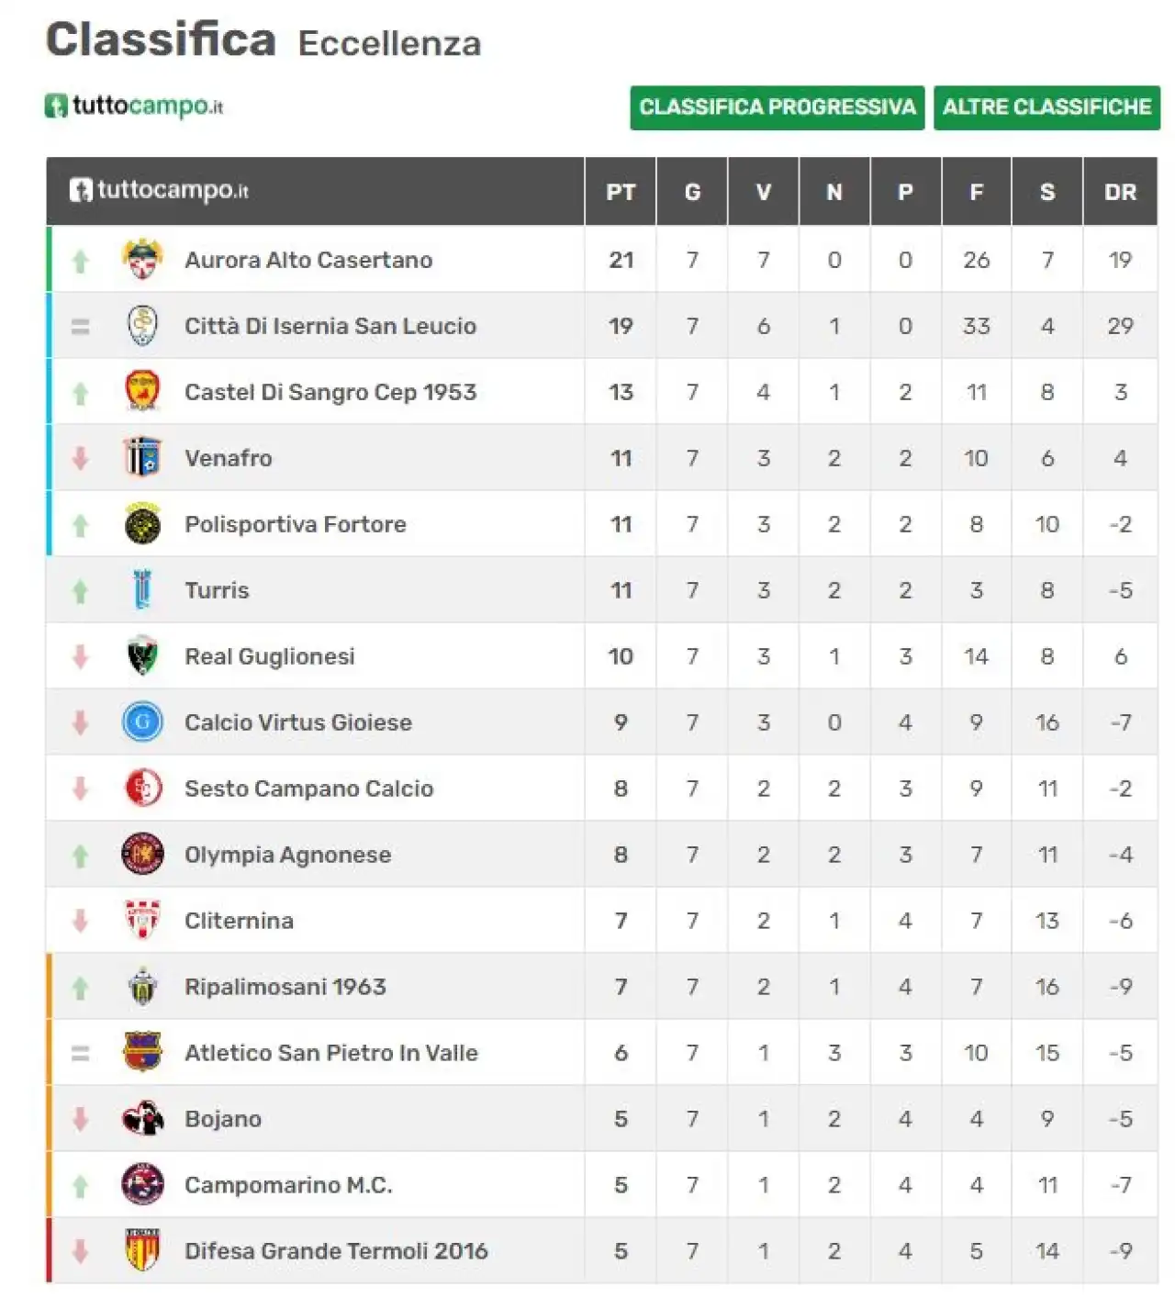Open the Ripalimosani 1963 team link
The image size is (1175, 1309).
tap(285, 987)
